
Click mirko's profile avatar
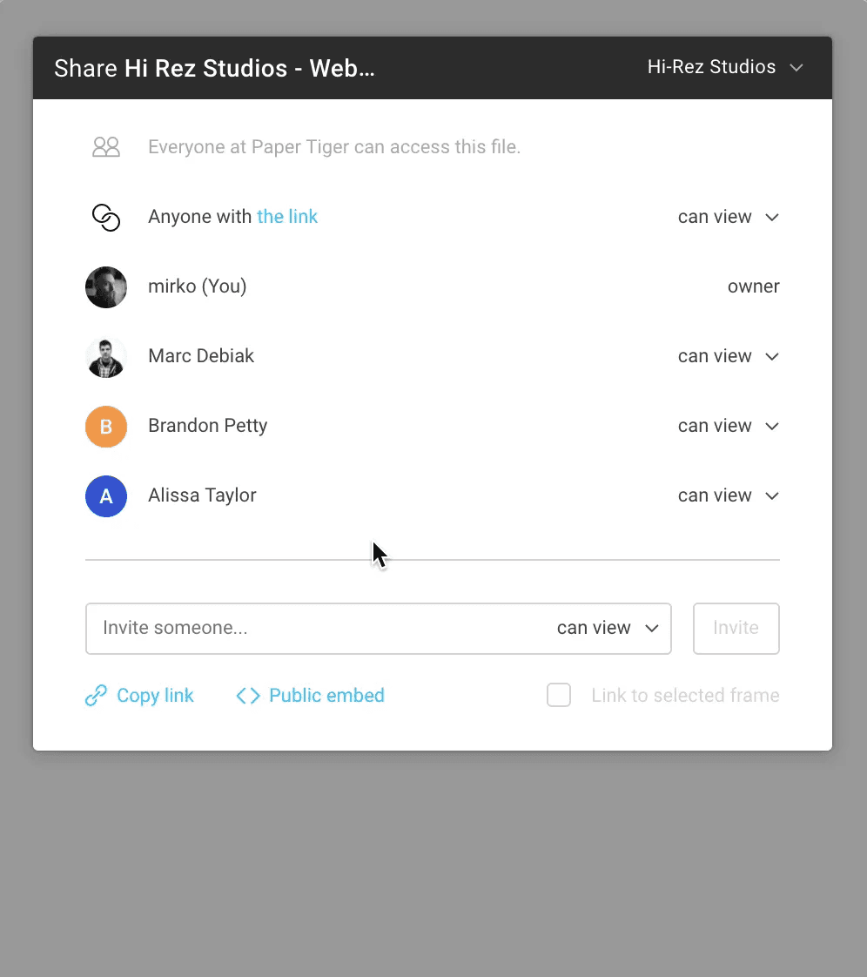tap(106, 286)
